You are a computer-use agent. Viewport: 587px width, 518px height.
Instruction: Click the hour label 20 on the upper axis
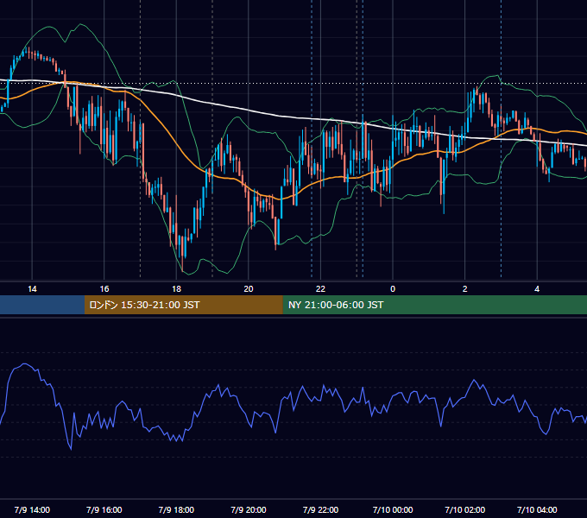tap(249, 289)
